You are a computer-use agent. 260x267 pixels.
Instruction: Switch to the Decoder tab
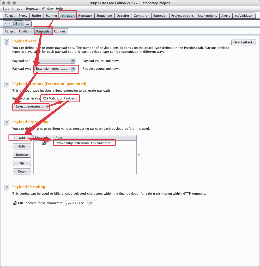click(x=123, y=16)
